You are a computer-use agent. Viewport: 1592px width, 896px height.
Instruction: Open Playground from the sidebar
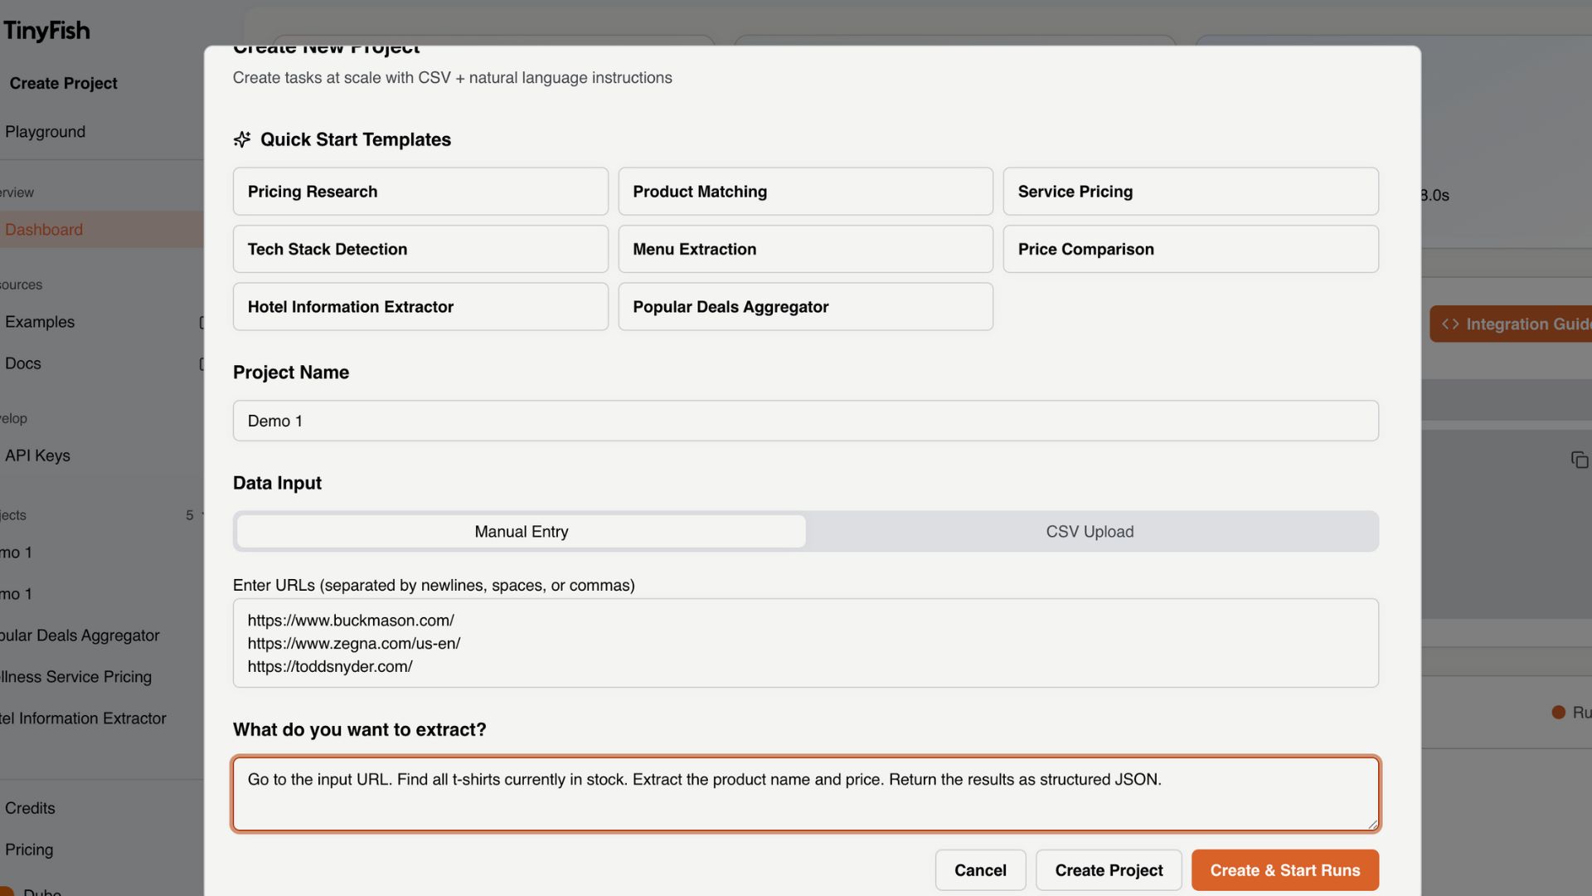pyautogui.click(x=46, y=132)
